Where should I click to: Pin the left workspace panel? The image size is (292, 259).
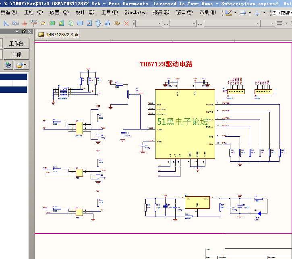pos(24,31)
